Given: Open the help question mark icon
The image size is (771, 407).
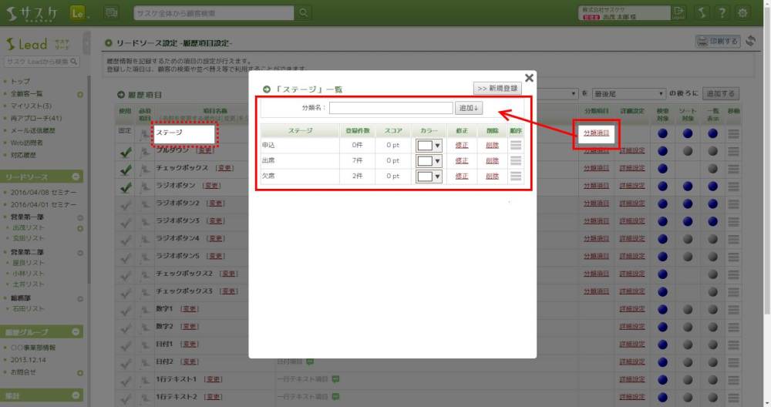Looking at the screenshot, I should tap(722, 12).
